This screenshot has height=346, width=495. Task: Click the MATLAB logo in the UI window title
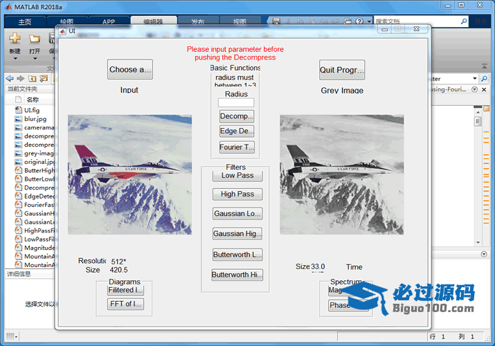tap(62, 31)
